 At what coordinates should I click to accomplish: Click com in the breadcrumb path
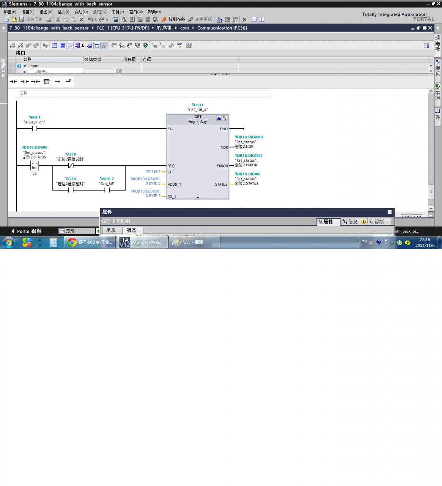pyautogui.click(x=185, y=28)
